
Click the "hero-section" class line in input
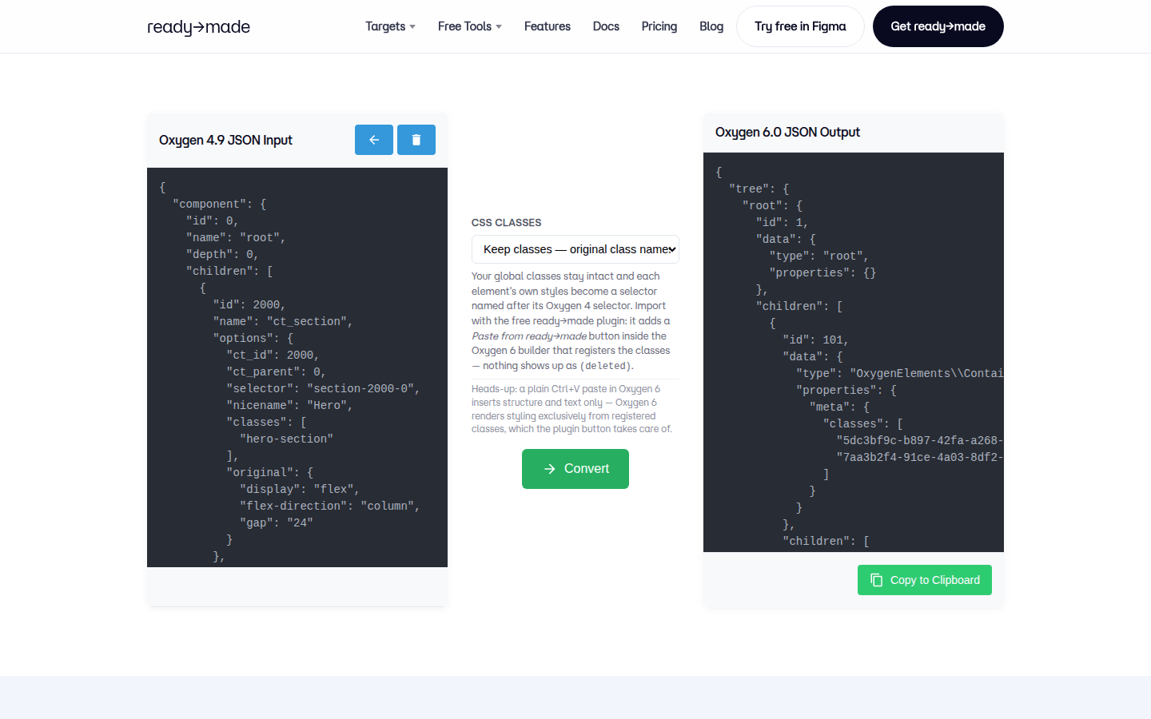point(287,439)
